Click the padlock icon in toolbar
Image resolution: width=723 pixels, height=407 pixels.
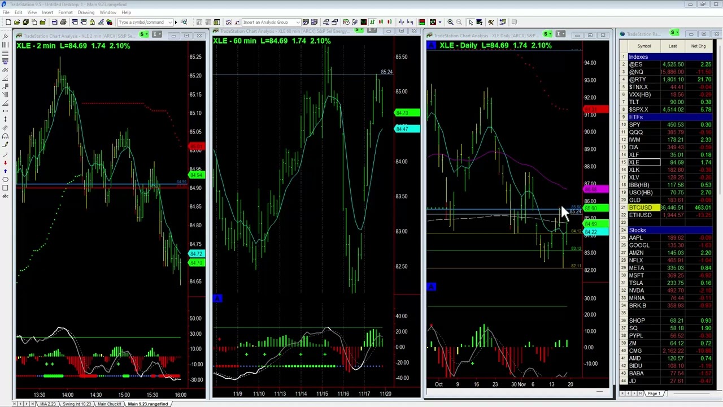[x=92, y=22]
